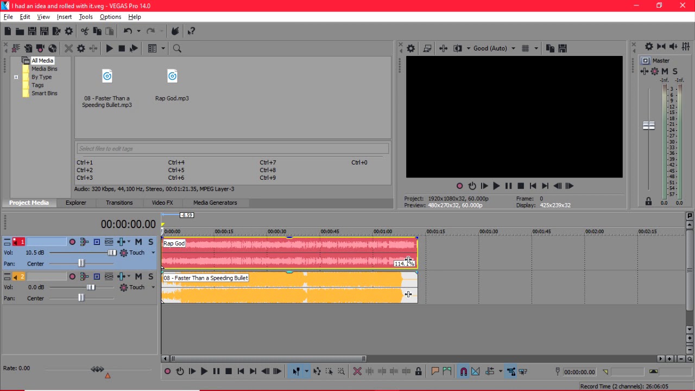
Task: Open the Insert menu
Action: (x=64, y=17)
